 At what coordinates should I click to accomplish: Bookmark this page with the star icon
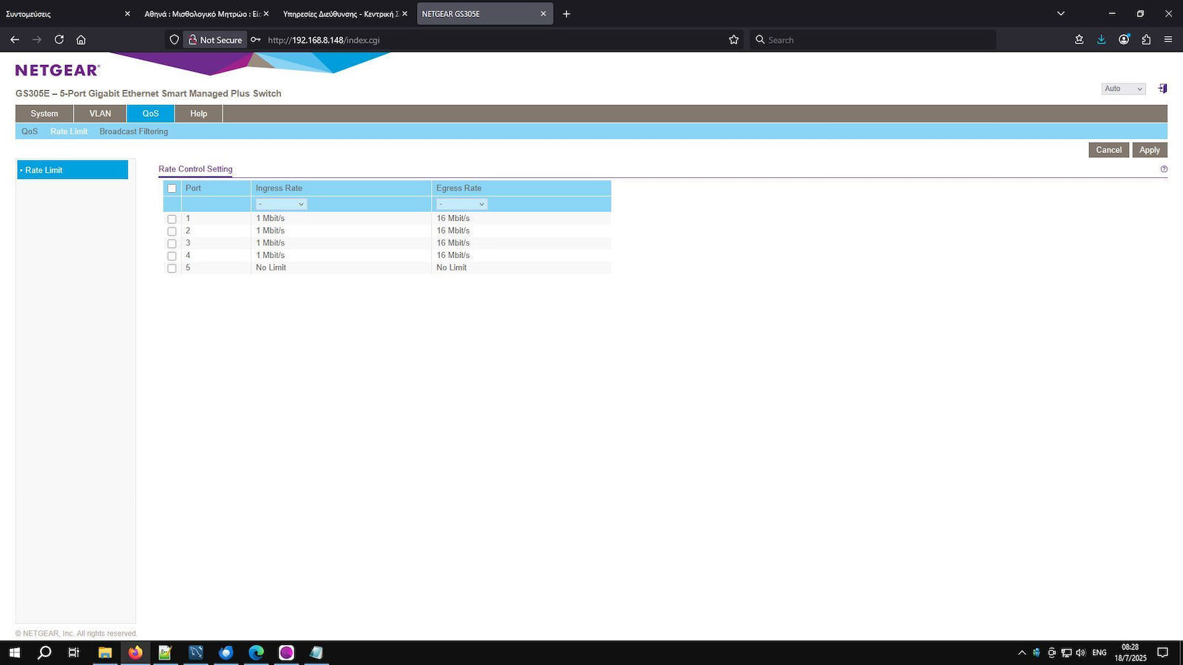pyautogui.click(x=733, y=40)
